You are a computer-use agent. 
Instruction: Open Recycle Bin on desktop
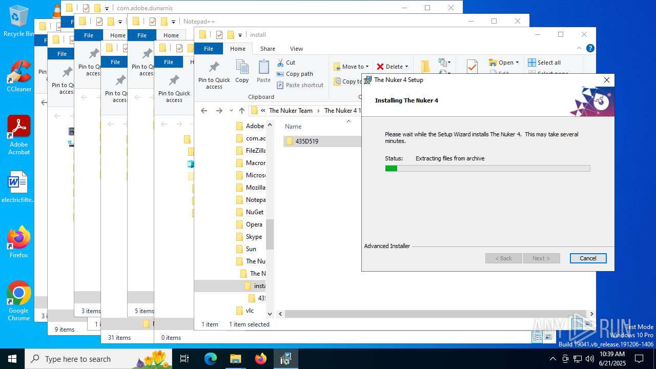[x=19, y=22]
